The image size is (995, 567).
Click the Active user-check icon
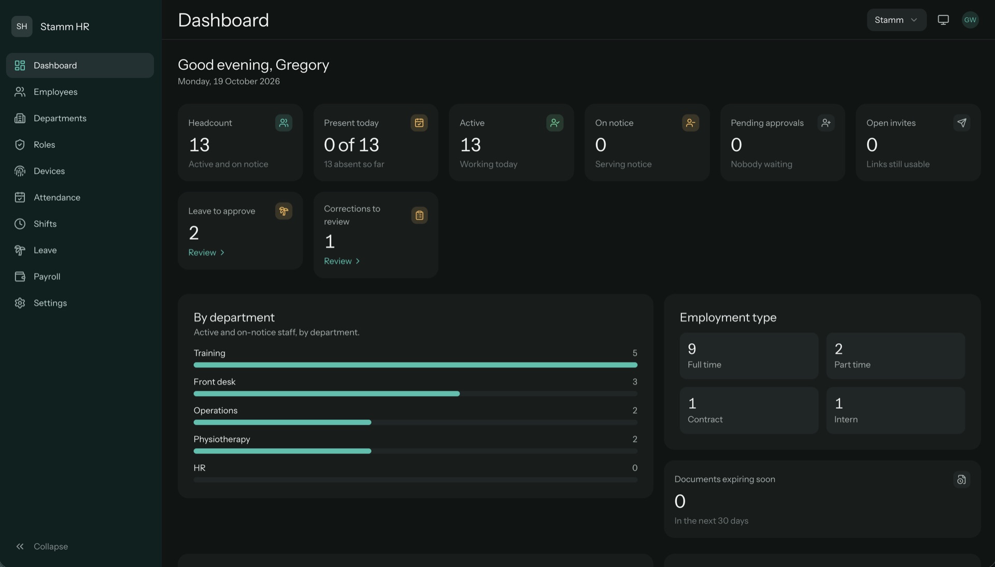(x=555, y=123)
